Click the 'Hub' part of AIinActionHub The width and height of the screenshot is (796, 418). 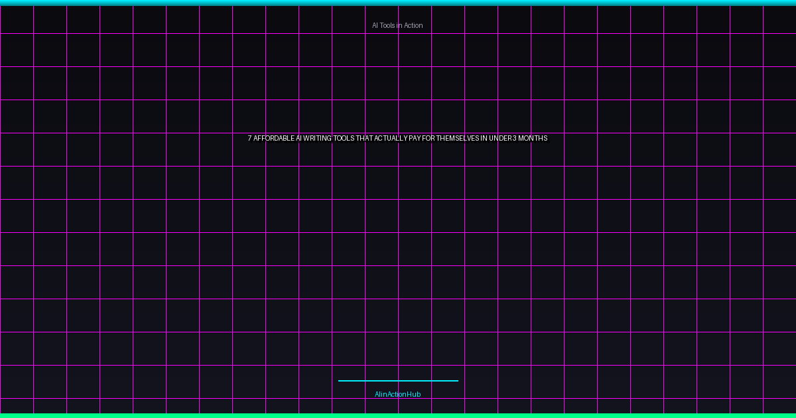tap(414, 394)
